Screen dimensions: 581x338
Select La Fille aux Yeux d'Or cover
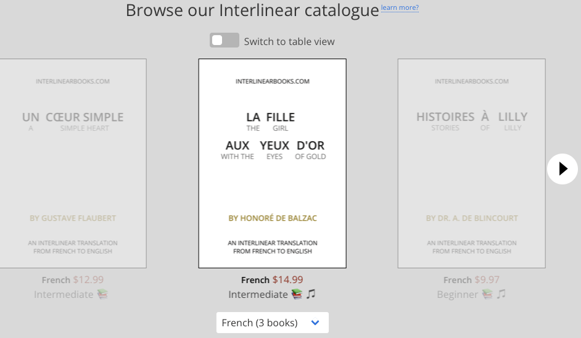(x=272, y=163)
